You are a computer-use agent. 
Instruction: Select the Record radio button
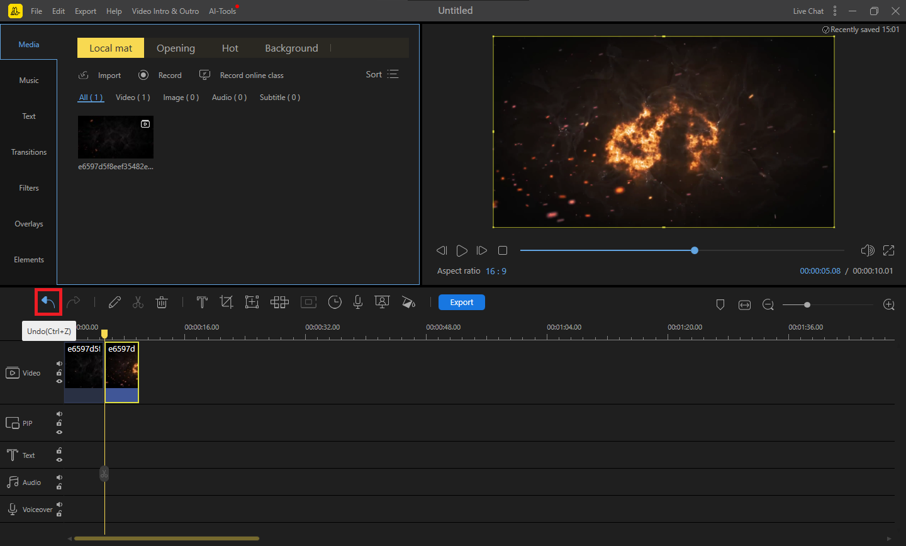(x=143, y=75)
